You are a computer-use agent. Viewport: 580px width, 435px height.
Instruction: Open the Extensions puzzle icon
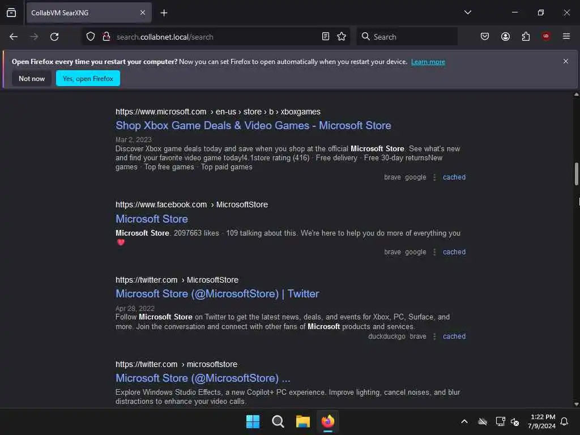[526, 37]
